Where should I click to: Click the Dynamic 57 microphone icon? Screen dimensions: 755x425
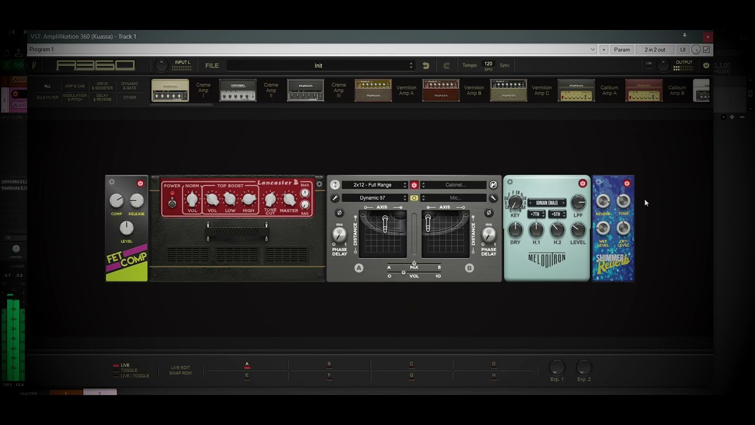pyautogui.click(x=335, y=198)
